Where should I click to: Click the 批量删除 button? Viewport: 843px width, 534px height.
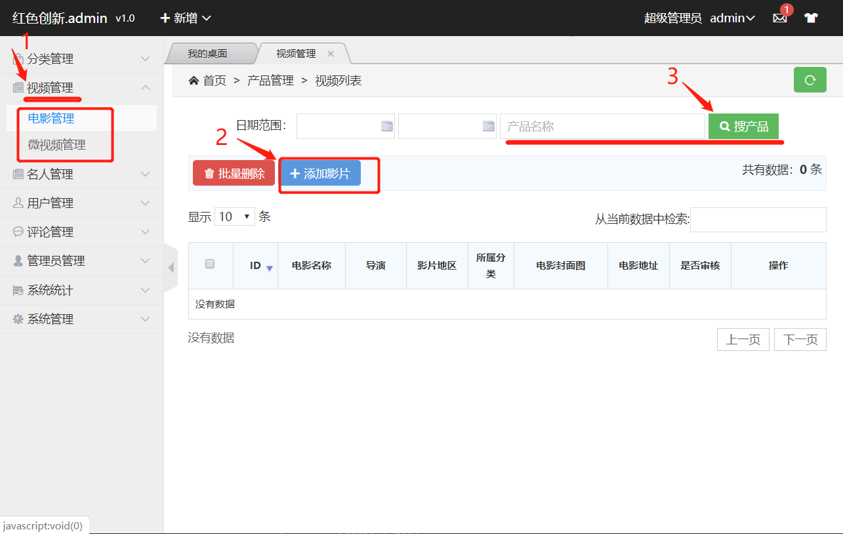[234, 173]
